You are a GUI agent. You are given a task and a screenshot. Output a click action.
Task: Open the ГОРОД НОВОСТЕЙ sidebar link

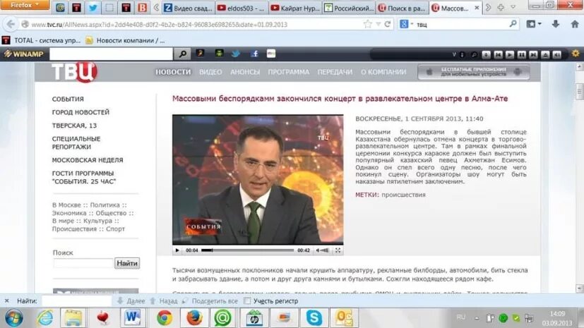81,112
